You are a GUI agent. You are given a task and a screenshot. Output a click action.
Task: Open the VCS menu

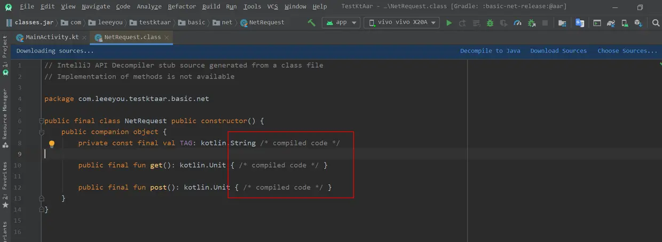point(273,6)
